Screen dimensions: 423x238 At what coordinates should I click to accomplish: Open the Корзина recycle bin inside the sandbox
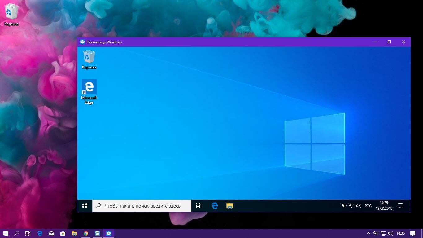click(x=89, y=59)
